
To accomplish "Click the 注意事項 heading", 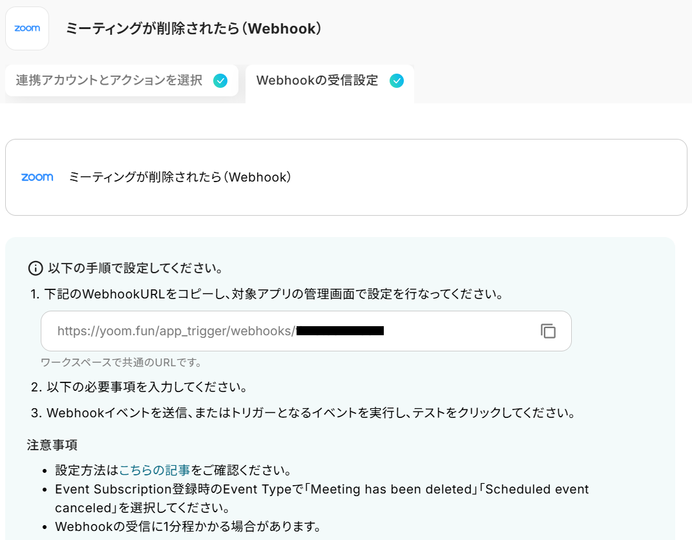I will pyautogui.click(x=53, y=445).
